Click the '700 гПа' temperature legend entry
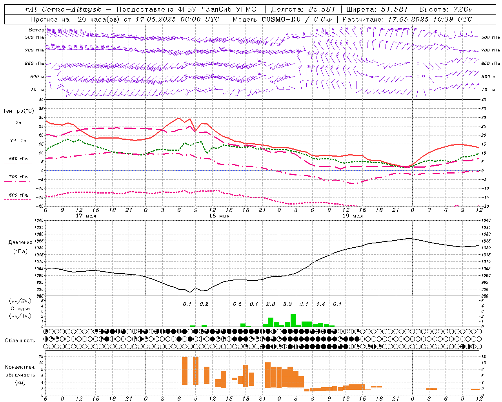 coord(18,177)
